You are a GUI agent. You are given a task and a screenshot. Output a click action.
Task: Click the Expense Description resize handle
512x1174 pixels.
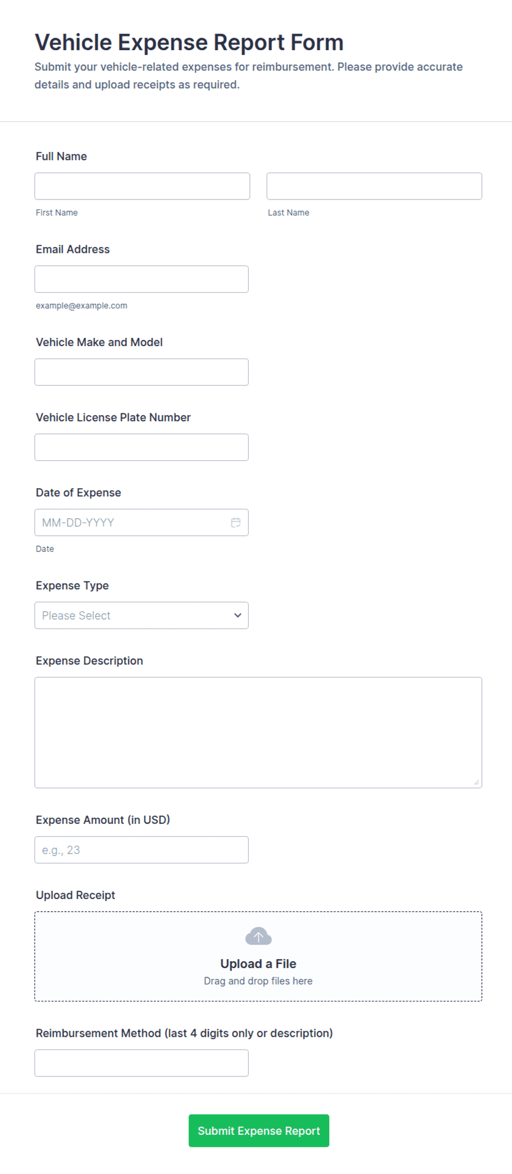click(x=476, y=782)
